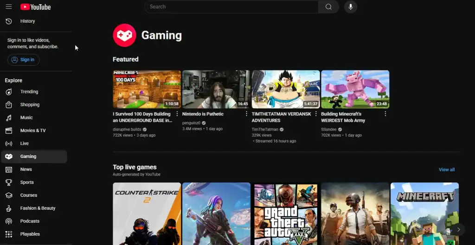The height and width of the screenshot is (245, 475).
Task: Click the Music note icon
Action: [9, 118]
